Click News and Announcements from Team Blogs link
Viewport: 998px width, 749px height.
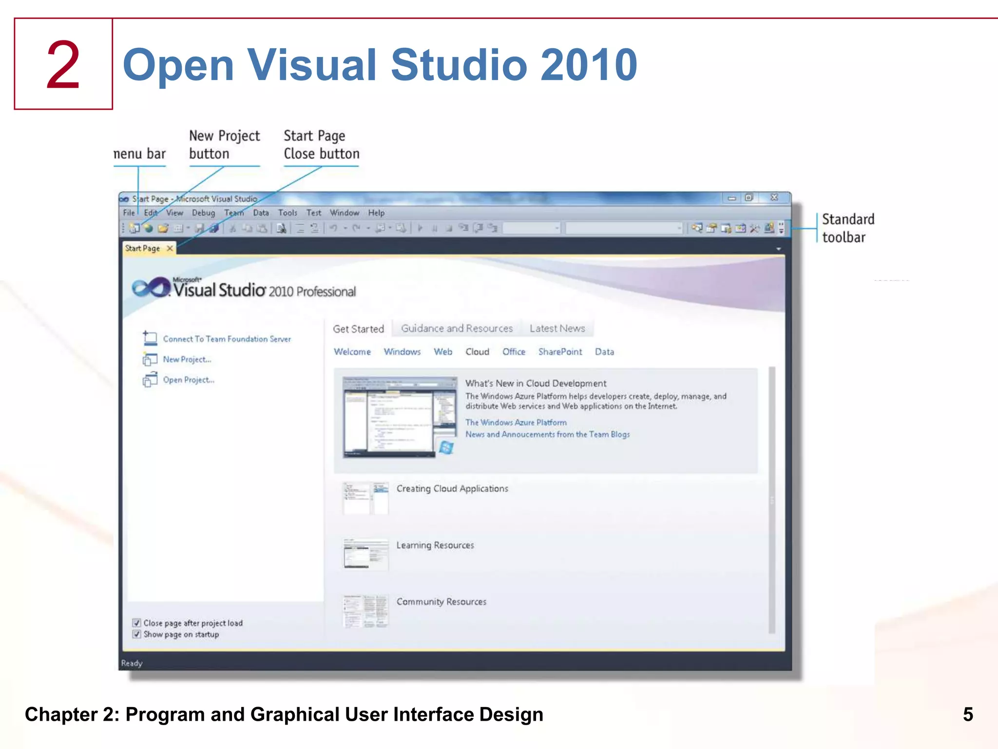(547, 434)
